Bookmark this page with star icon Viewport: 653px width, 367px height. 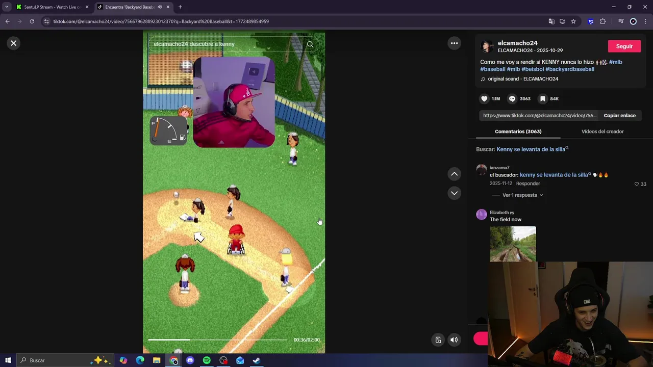click(x=573, y=21)
